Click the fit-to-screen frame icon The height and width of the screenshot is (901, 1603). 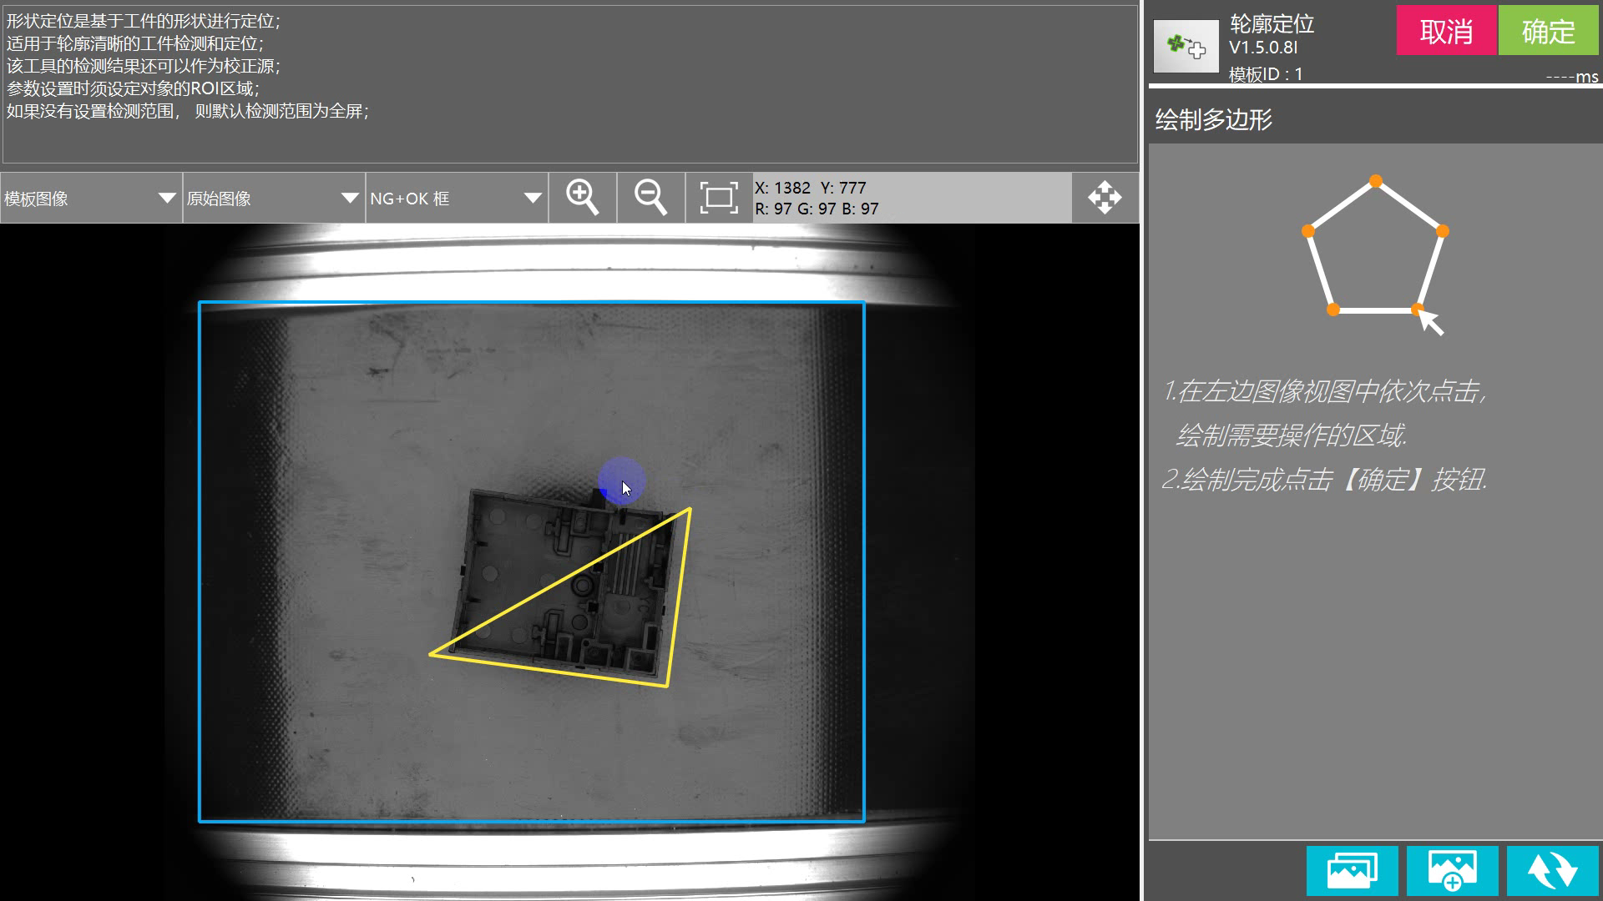[718, 198]
